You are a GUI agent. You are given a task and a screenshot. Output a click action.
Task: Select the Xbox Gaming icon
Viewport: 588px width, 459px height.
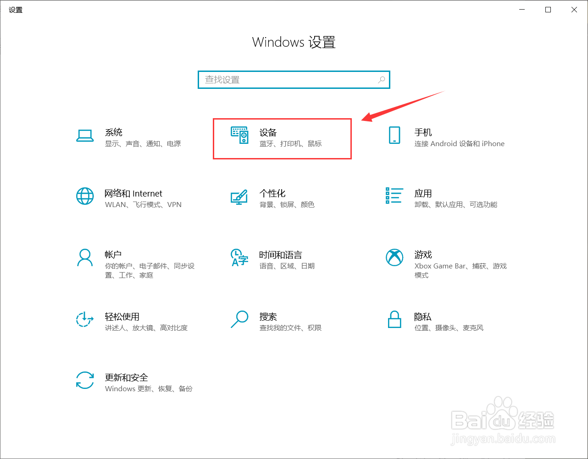tap(394, 257)
